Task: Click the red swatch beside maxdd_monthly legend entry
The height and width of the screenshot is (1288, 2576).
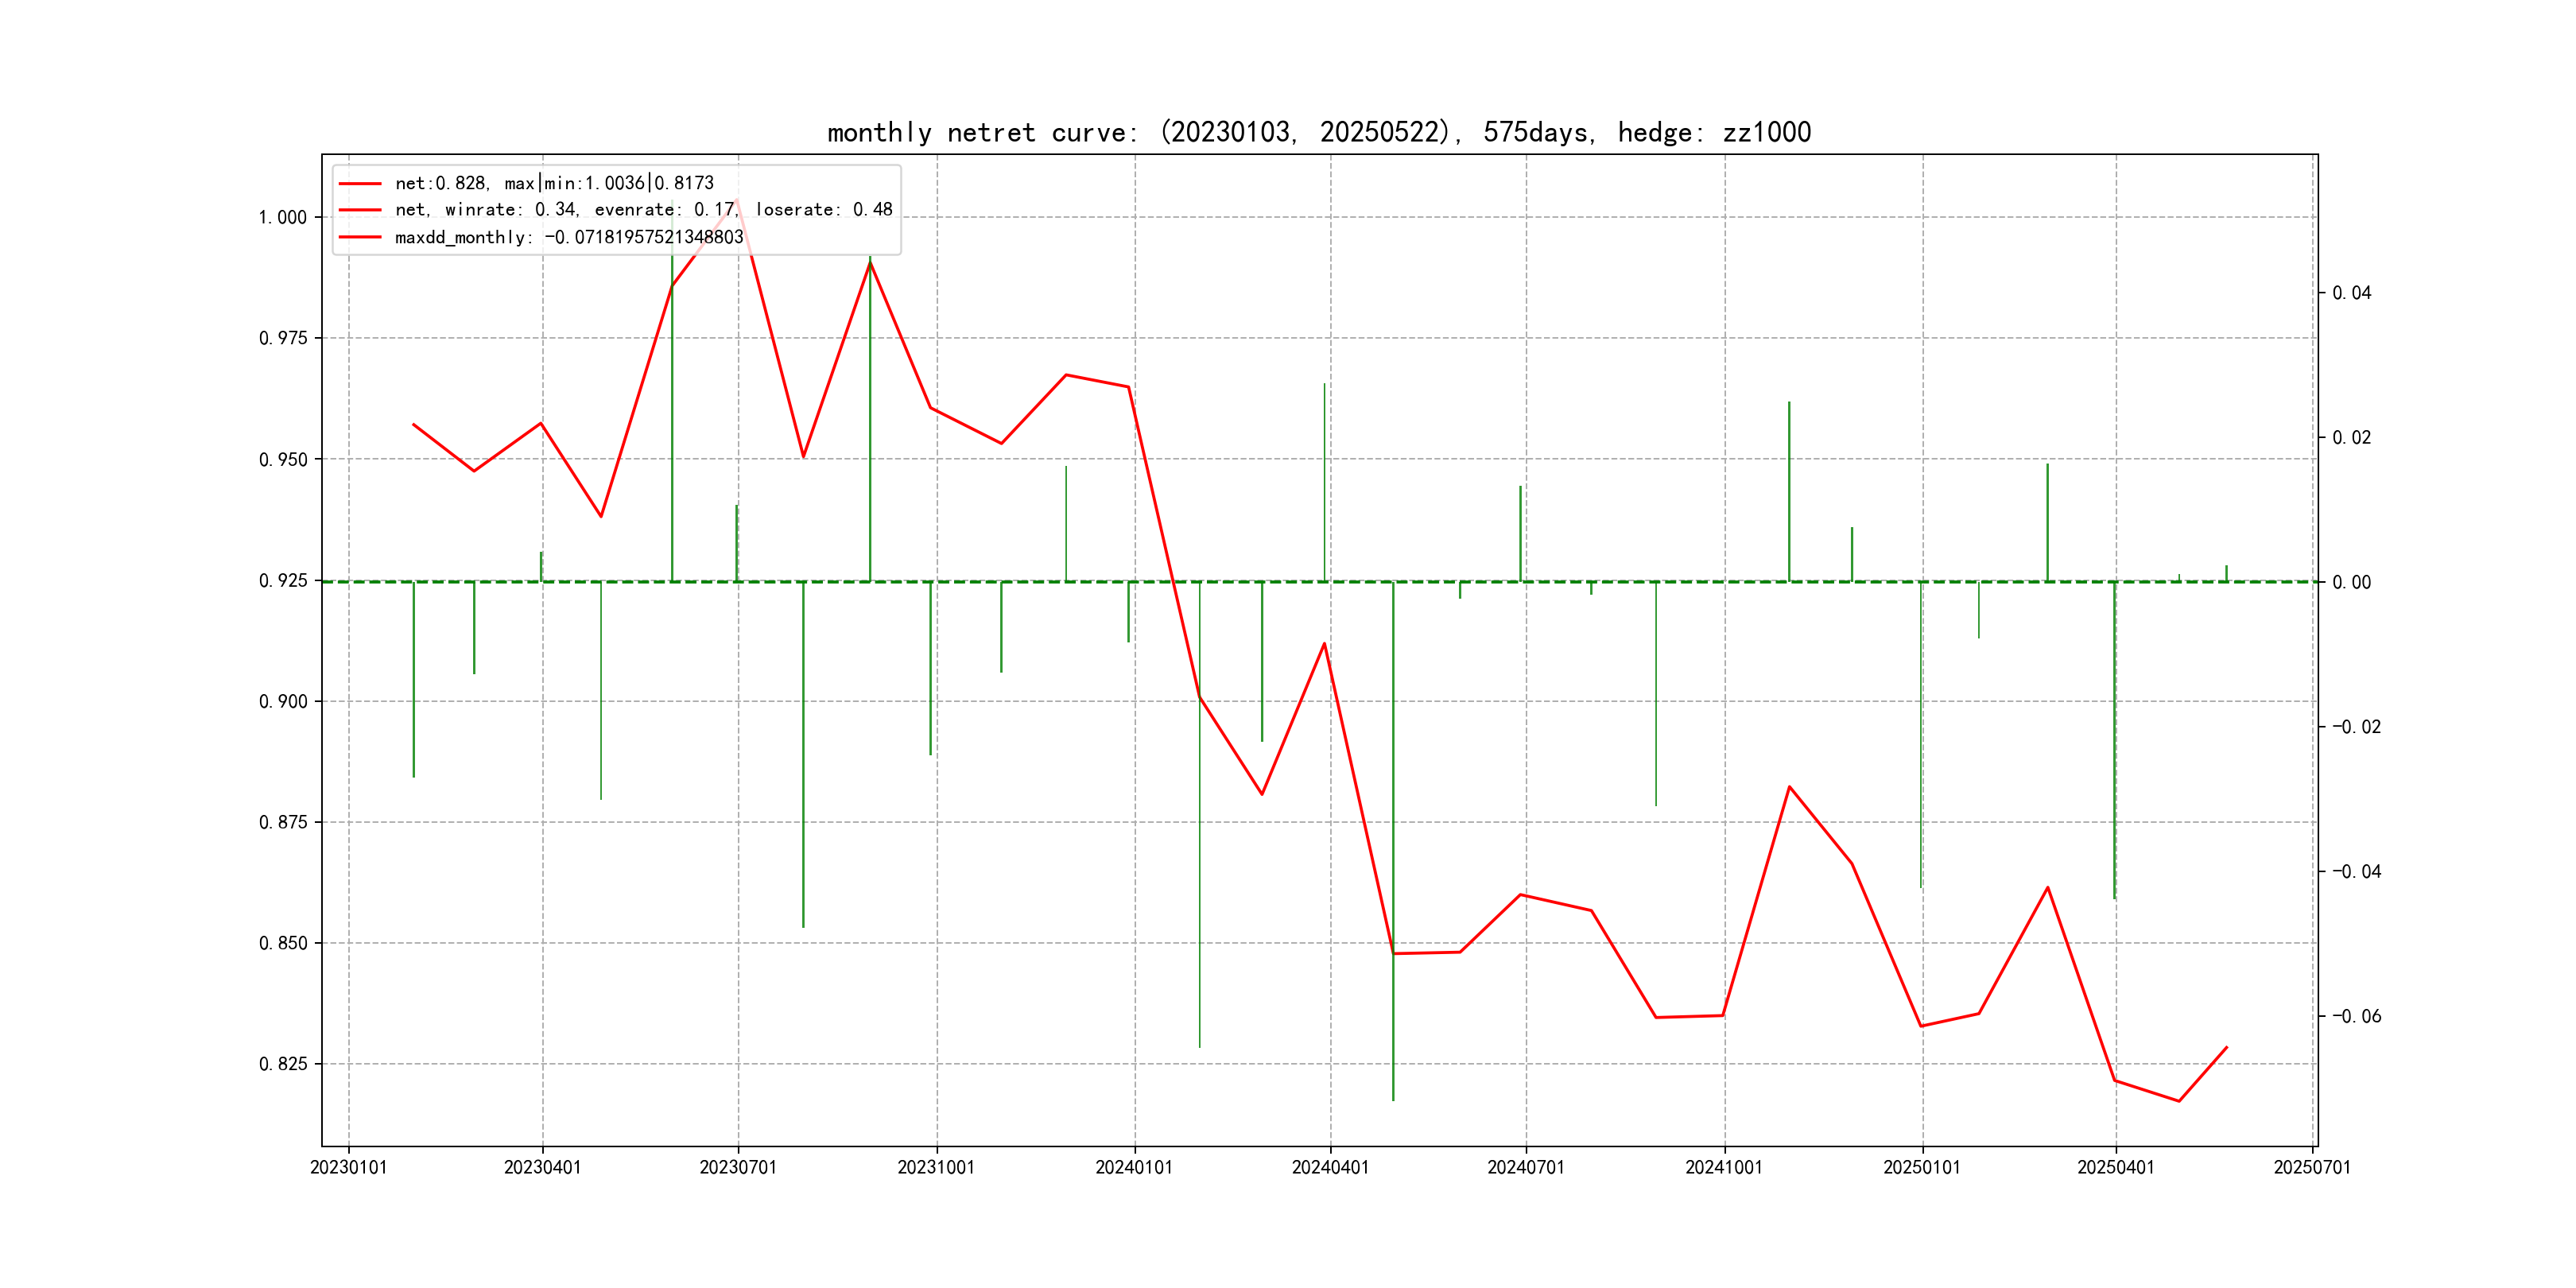Action: [360, 237]
